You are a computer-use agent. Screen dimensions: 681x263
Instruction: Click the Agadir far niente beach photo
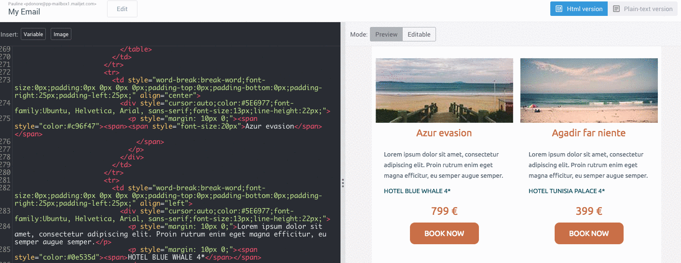589,91
